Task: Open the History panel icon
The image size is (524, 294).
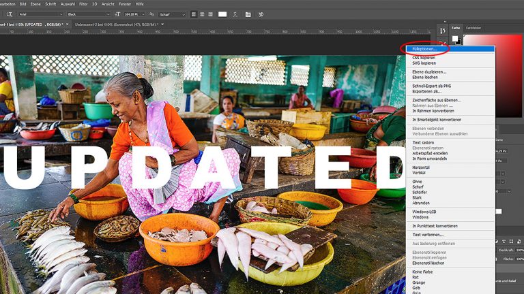Action: pyautogui.click(x=442, y=31)
